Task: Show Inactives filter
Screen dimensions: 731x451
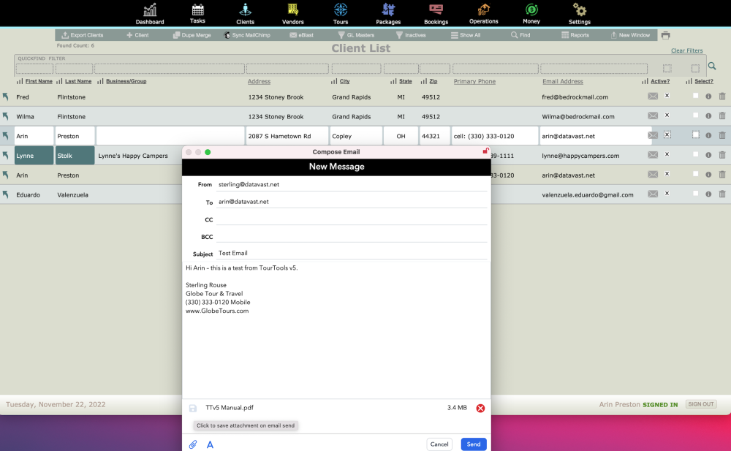Action: [411, 35]
